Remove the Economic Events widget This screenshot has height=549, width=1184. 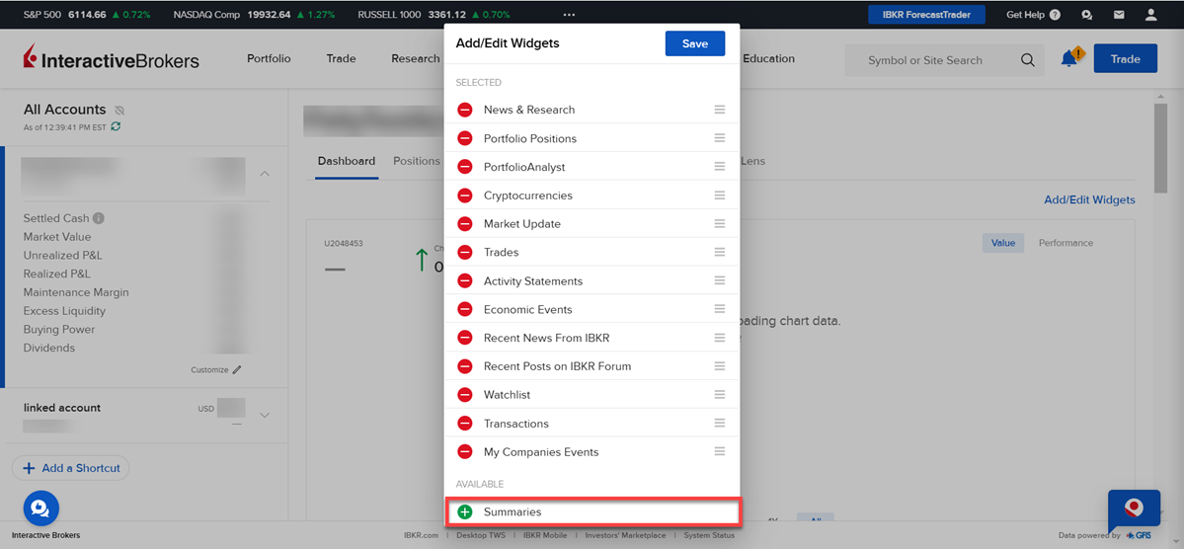[x=465, y=310]
